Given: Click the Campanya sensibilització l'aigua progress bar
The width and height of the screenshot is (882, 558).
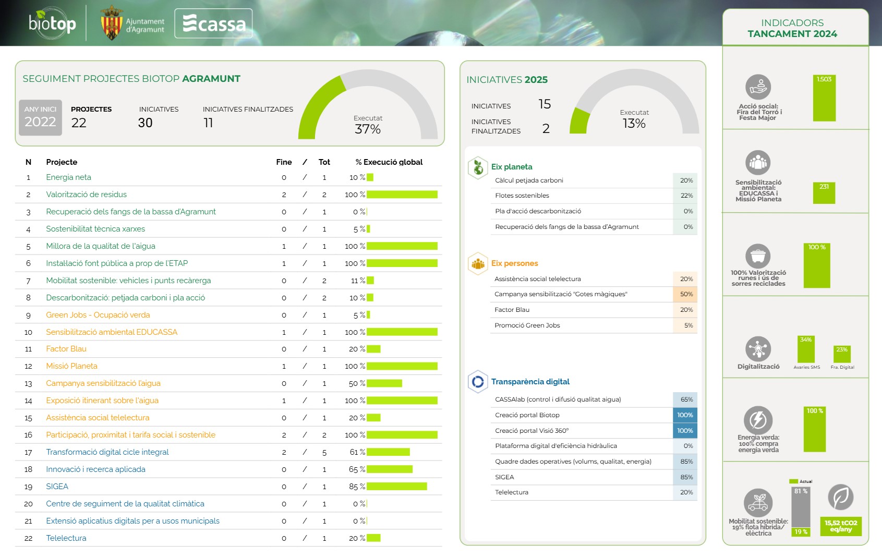Looking at the screenshot, I should click(x=384, y=383).
